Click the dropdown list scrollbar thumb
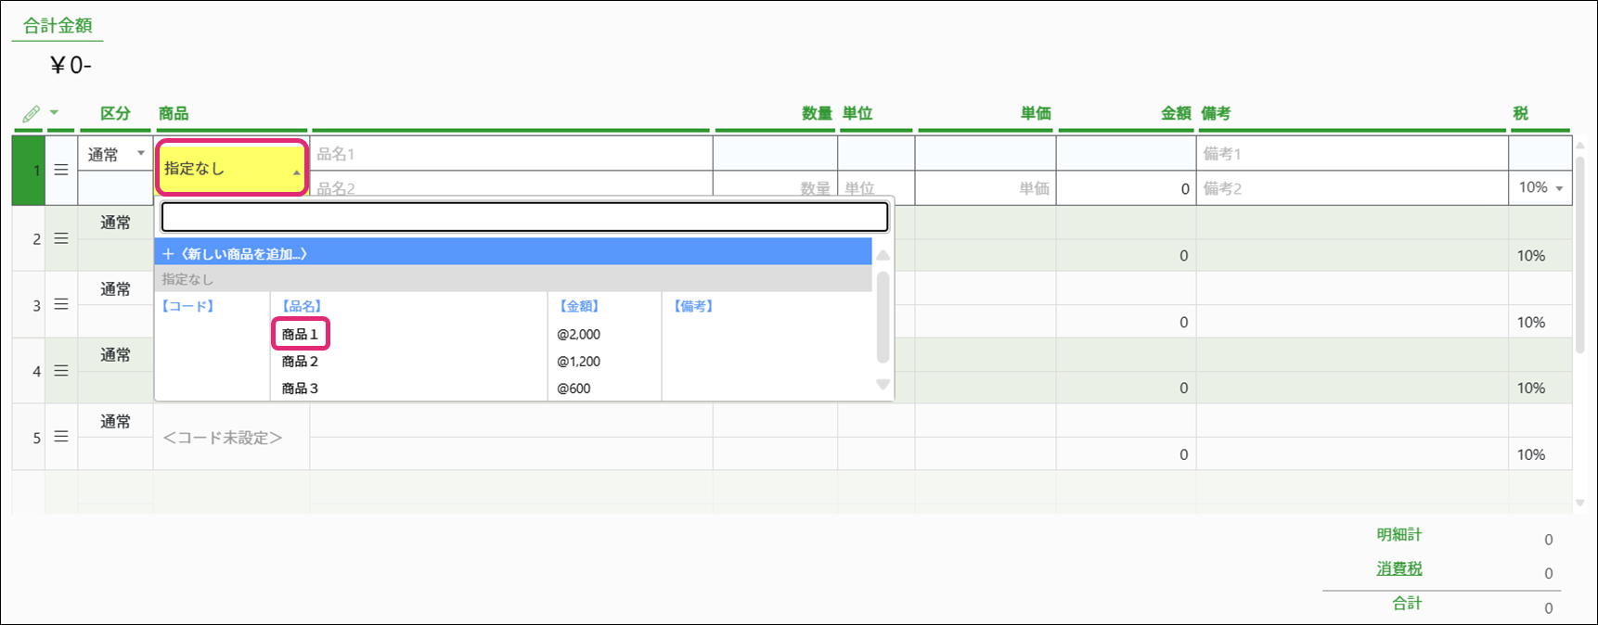Screen dimensions: 1598x625 (883, 317)
